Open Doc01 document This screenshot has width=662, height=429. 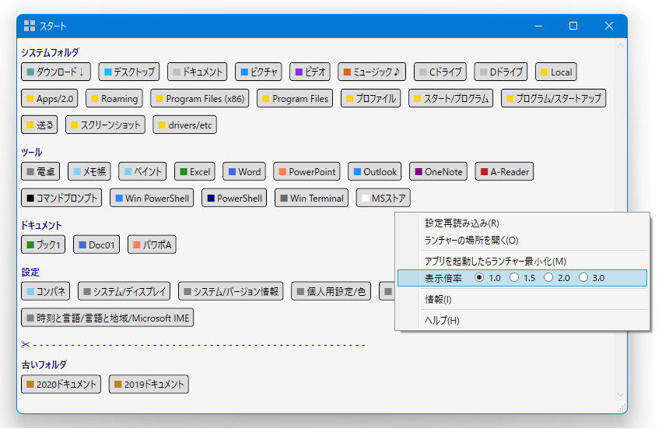tap(96, 244)
